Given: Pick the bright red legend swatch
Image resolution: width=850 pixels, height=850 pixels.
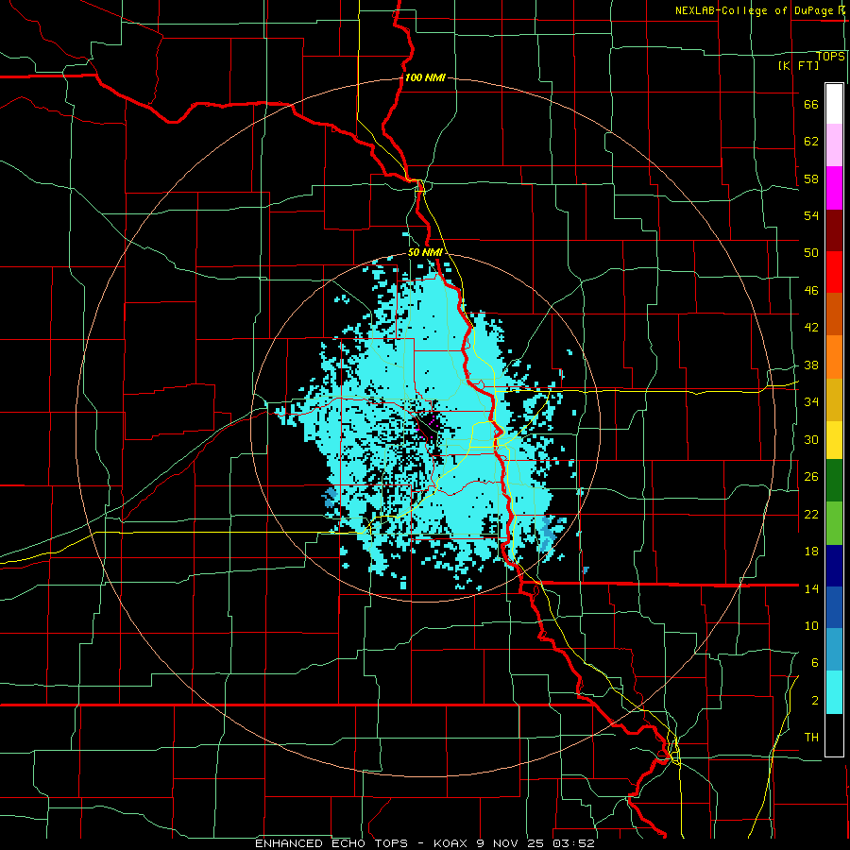Looking at the screenshot, I should point(834,272).
